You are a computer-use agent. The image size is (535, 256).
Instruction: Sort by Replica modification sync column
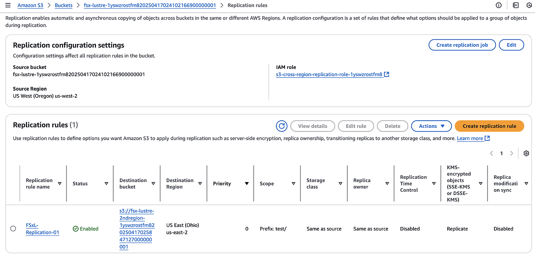tap(526, 184)
